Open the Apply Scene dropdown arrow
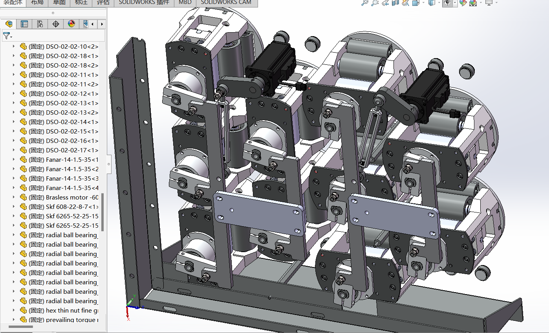The height and width of the screenshot is (333, 549). [x=480, y=3]
